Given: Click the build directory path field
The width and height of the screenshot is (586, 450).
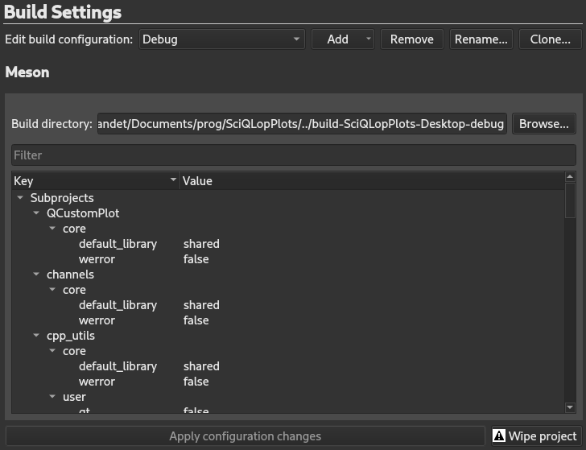Looking at the screenshot, I should (302, 124).
